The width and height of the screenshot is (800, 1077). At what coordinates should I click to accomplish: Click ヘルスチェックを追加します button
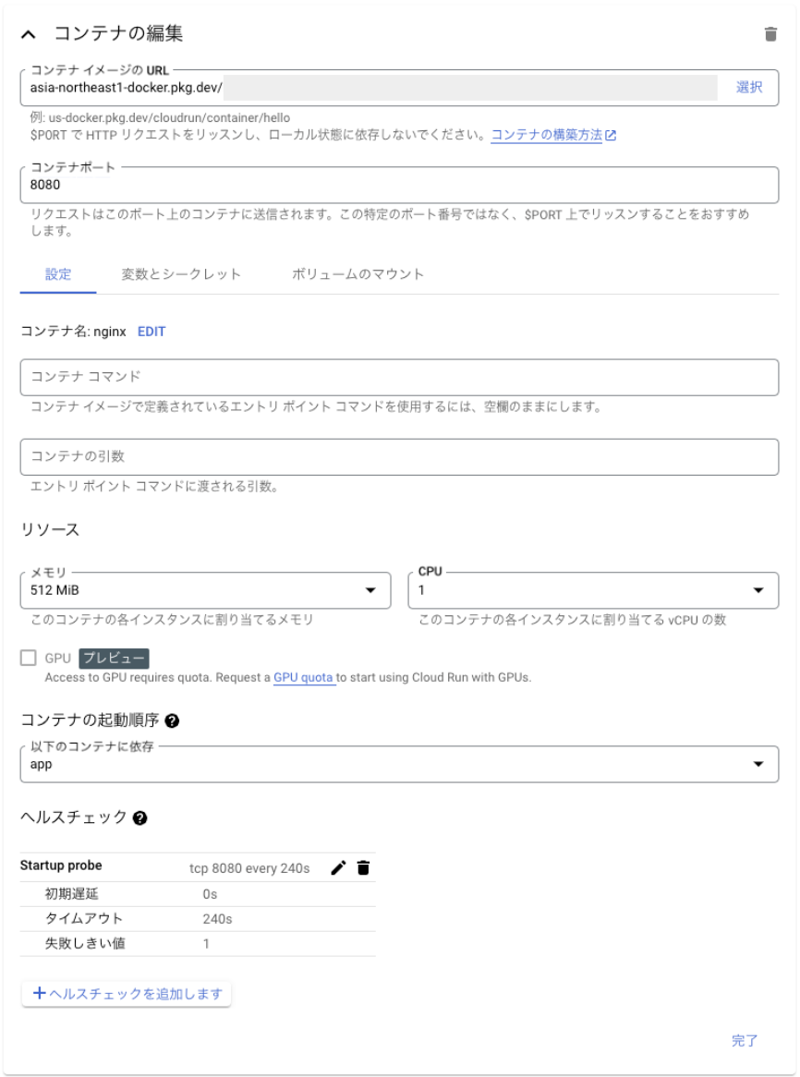point(127,994)
